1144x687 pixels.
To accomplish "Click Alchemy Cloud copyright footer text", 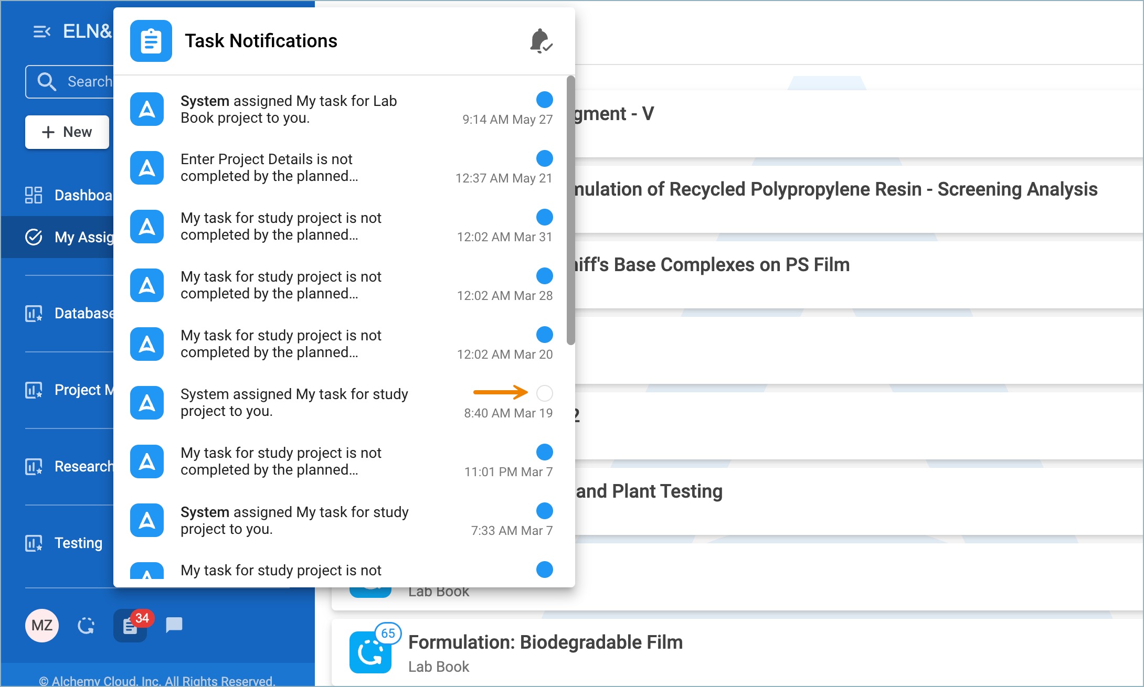I will point(157,681).
